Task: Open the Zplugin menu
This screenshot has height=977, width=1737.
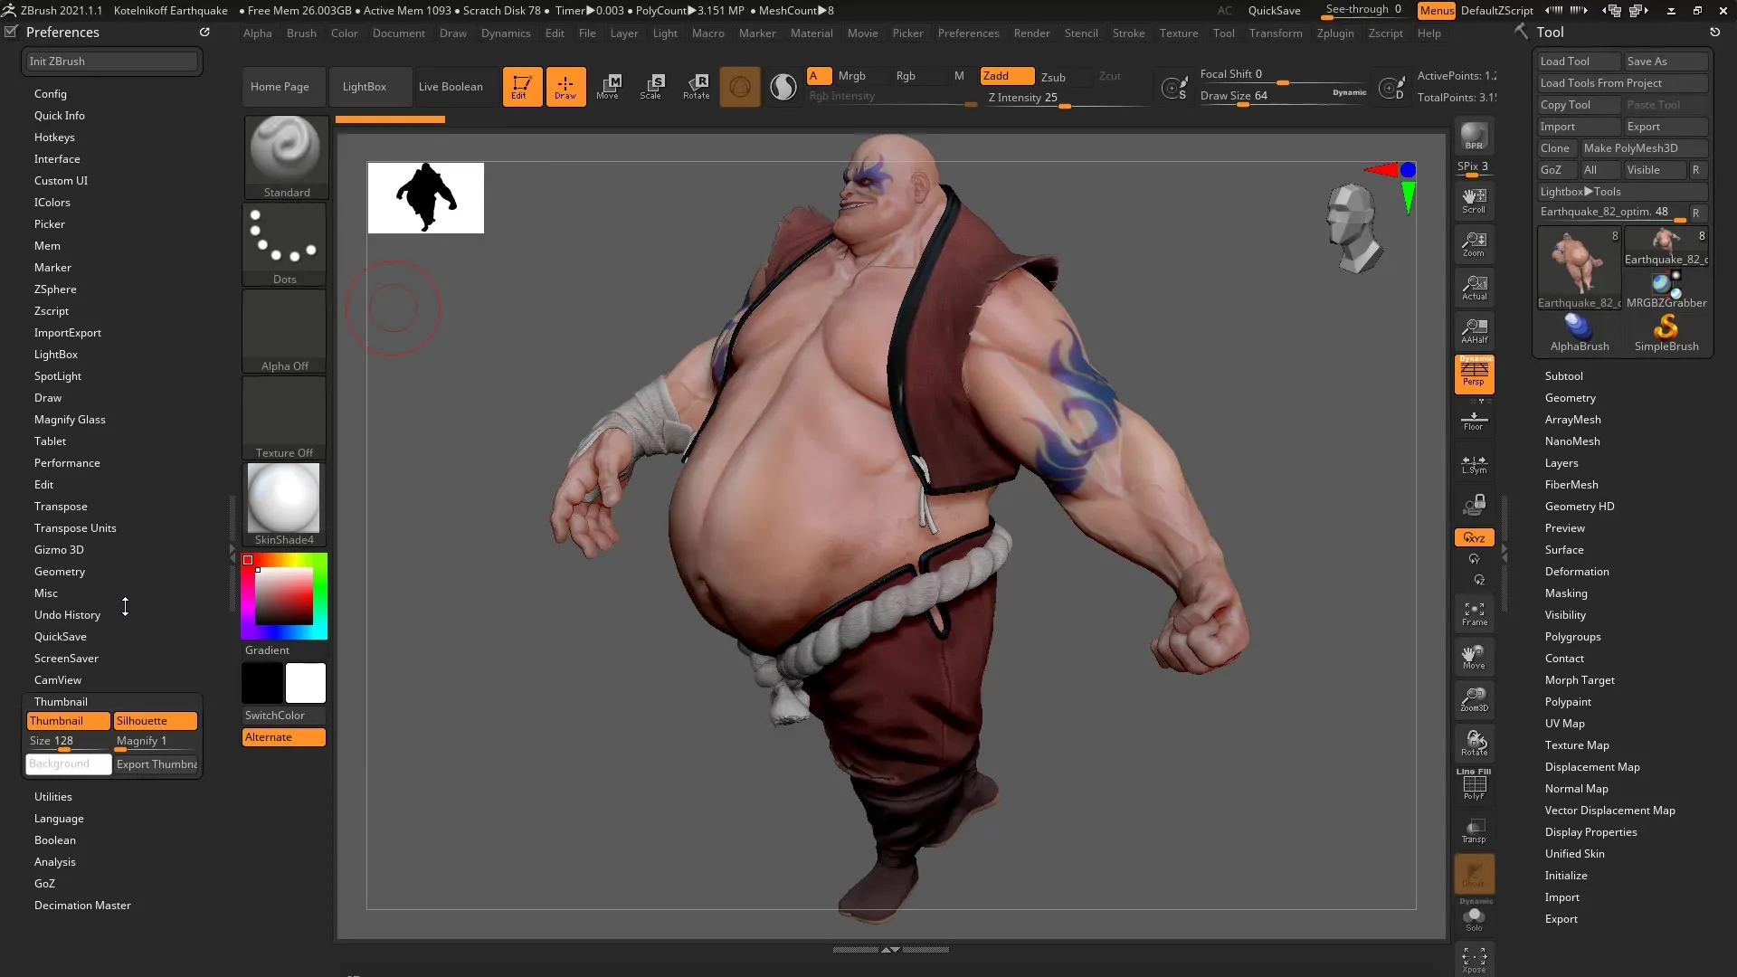Action: tap(1335, 33)
